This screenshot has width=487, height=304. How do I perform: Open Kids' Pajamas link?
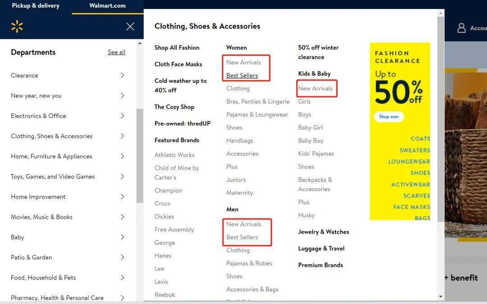pyautogui.click(x=316, y=154)
